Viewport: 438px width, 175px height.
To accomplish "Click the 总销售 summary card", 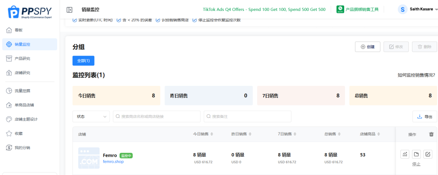I will coord(393,96).
